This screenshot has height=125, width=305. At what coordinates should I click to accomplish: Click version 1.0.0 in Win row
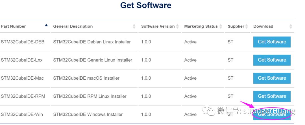(146, 115)
